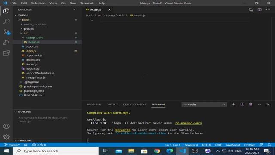Viewport: 275px width, 155px height.
Task: Open Microsoft Edge from taskbar
Action: [170, 151]
